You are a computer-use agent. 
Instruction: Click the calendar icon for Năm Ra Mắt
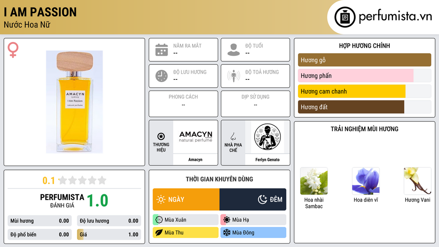click(162, 50)
